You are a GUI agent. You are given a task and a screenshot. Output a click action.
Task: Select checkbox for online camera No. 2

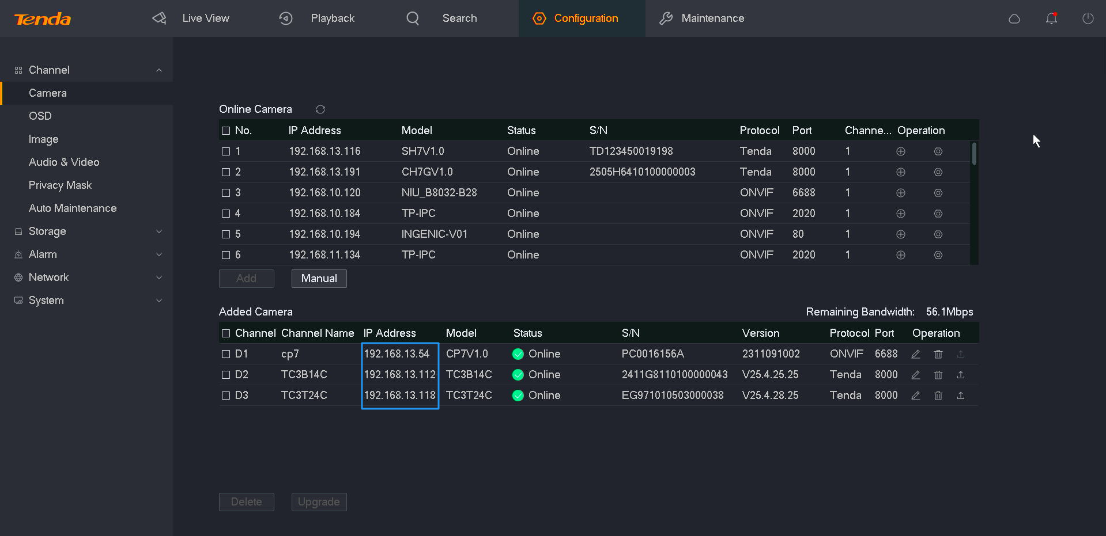pos(226,172)
